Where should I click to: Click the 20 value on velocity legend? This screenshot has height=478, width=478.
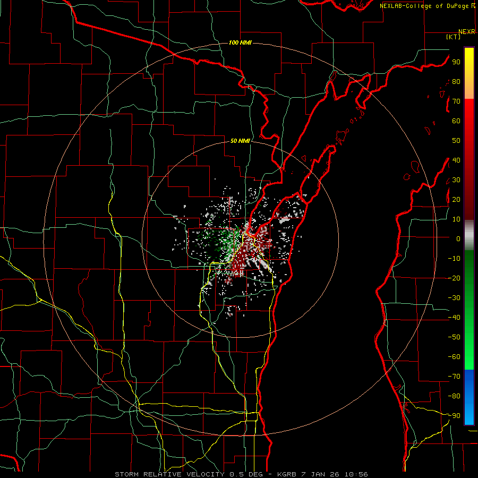(456, 200)
